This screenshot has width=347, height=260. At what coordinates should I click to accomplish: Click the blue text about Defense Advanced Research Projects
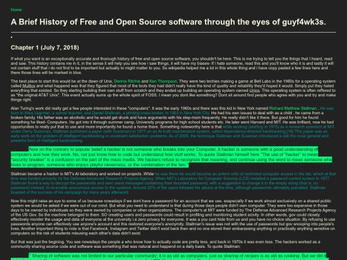pos(173,183)
